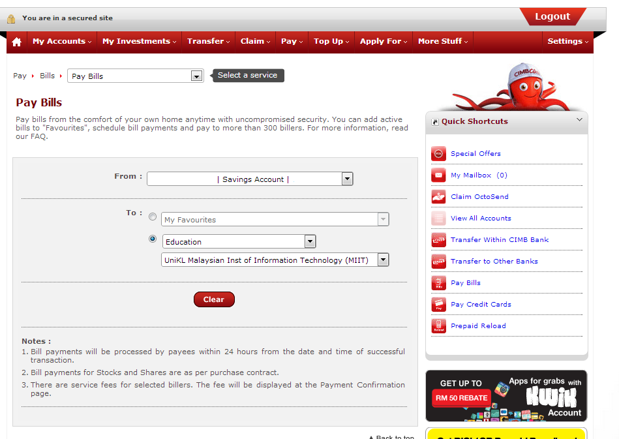Open the Transfer to Other Banks link
619x439 pixels.
coord(494,261)
